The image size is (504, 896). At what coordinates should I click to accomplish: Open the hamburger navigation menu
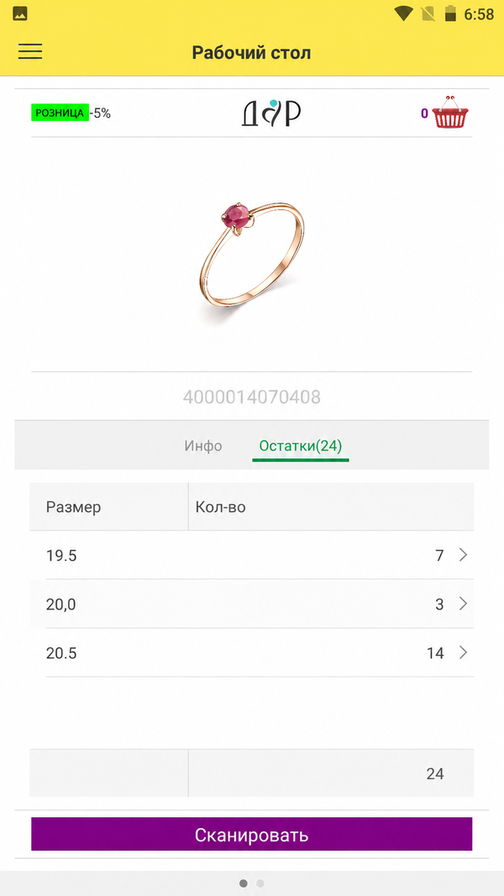(30, 52)
